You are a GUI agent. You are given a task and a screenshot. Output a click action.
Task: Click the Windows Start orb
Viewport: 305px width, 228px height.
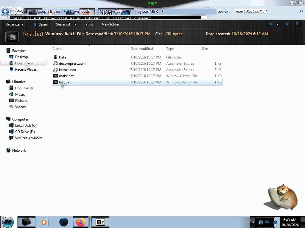tap(8, 222)
